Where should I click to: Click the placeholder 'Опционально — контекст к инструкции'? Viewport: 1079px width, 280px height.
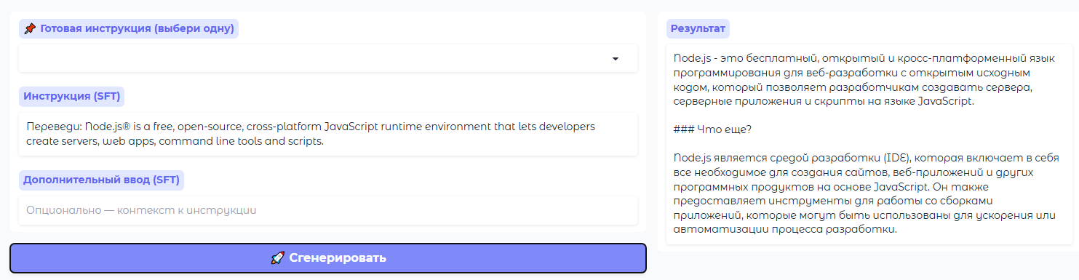click(x=141, y=210)
